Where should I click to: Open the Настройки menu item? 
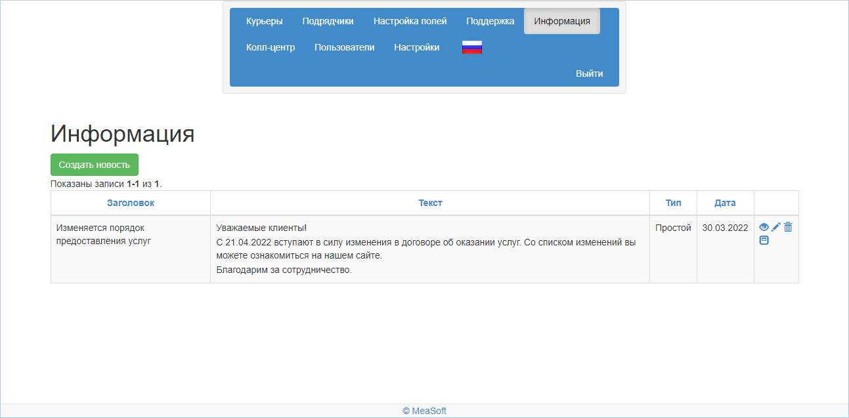point(417,47)
